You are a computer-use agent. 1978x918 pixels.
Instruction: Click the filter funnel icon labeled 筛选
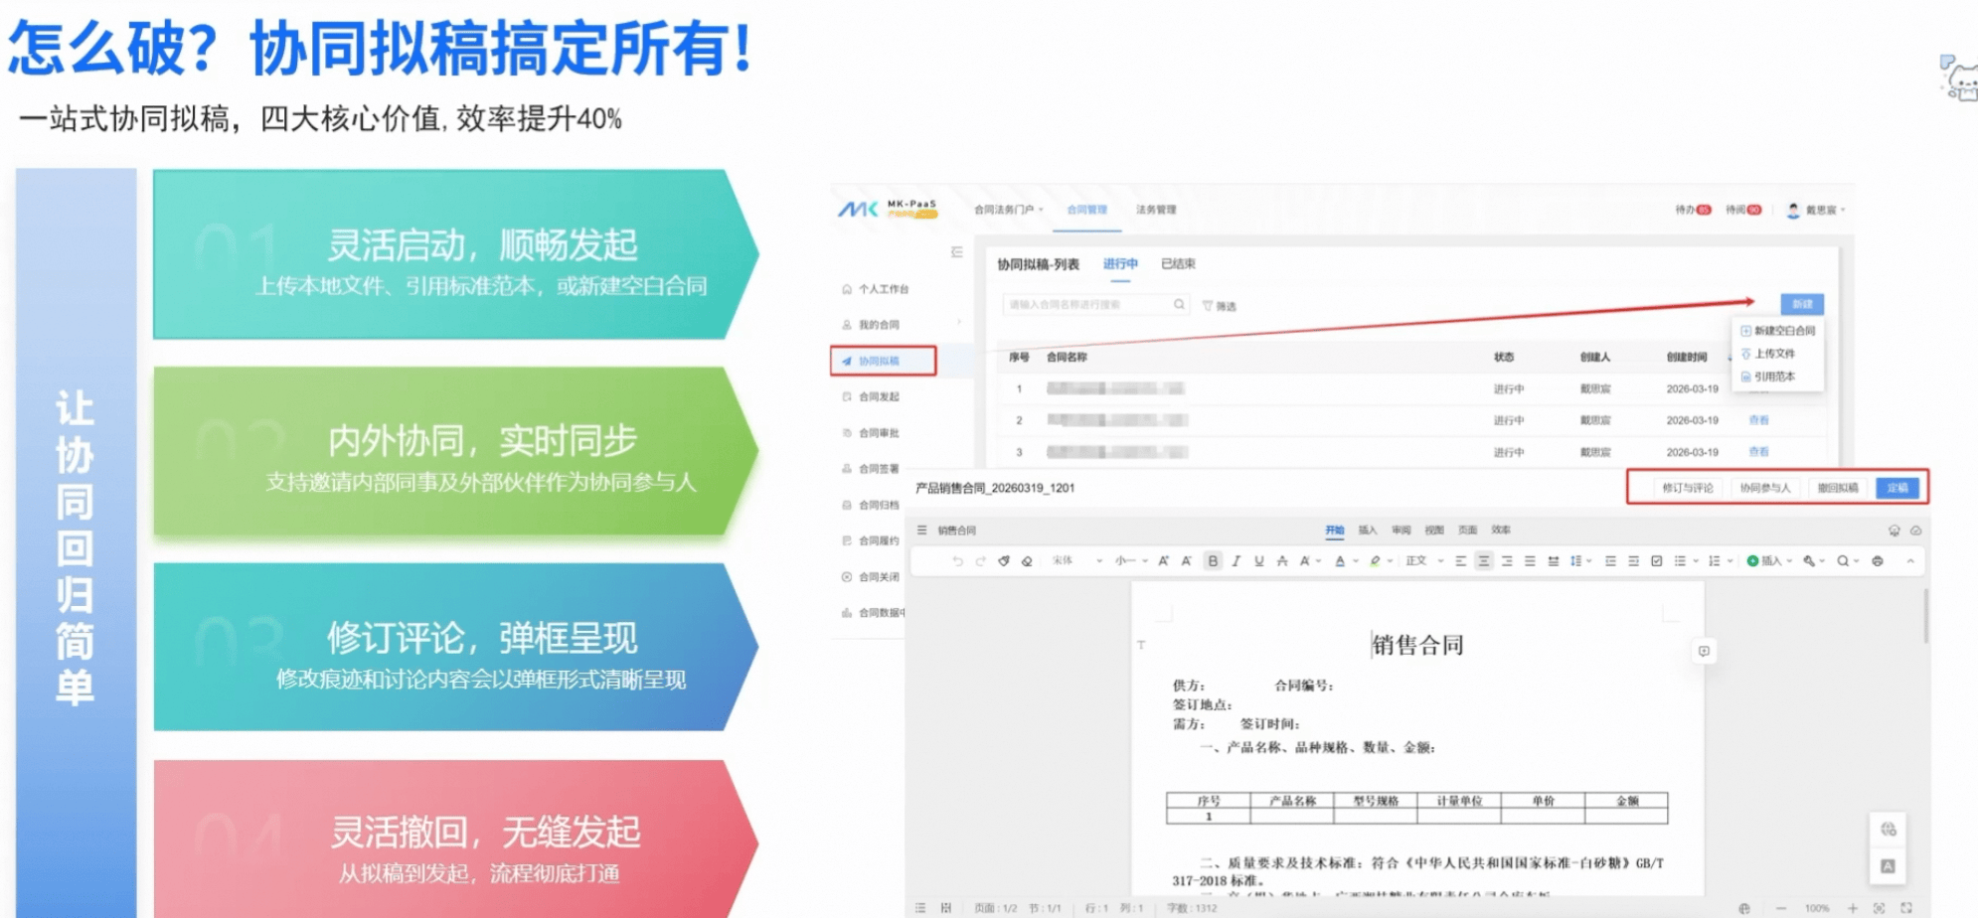pyautogui.click(x=1219, y=306)
